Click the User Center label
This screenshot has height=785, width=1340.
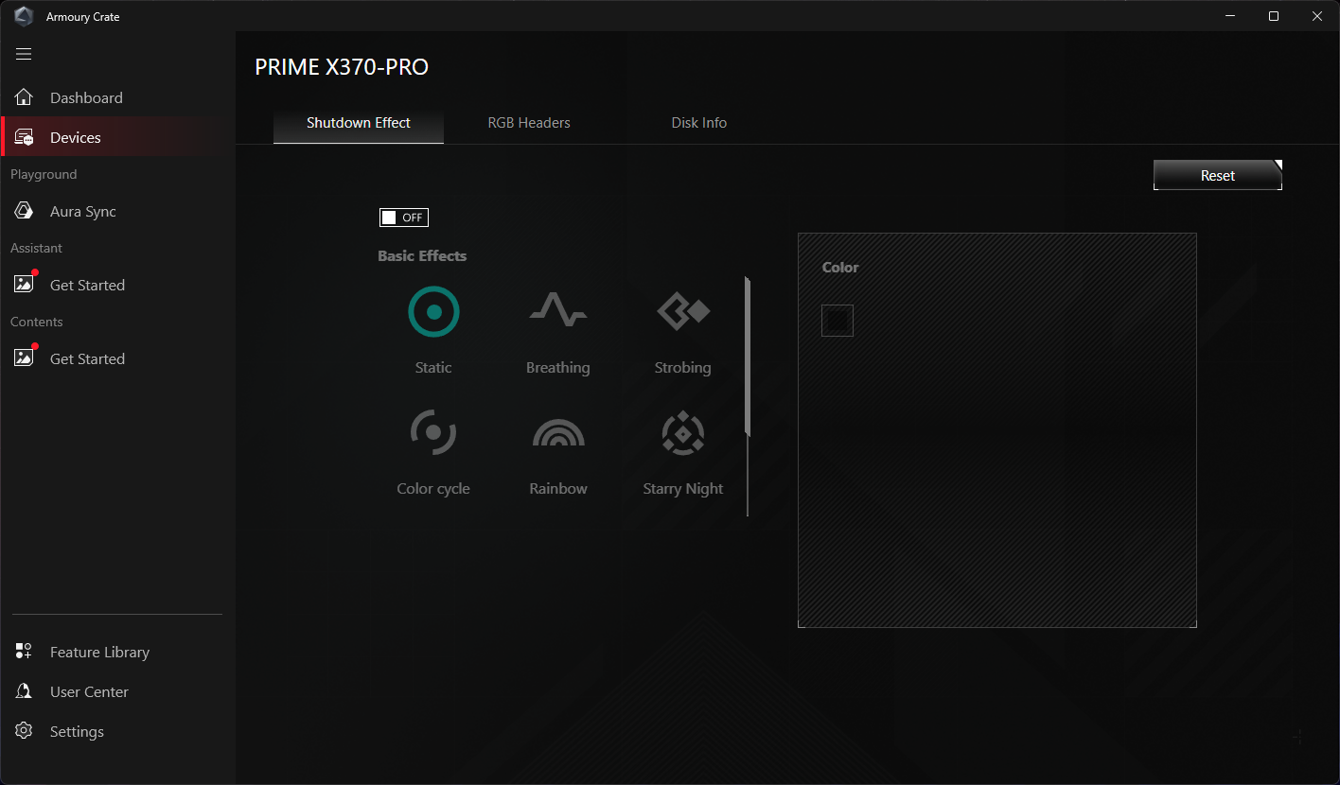tap(89, 692)
